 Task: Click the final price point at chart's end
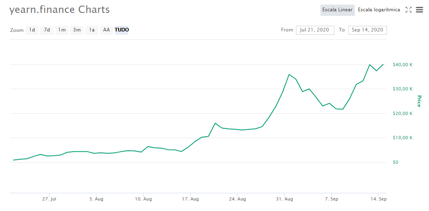coord(383,64)
